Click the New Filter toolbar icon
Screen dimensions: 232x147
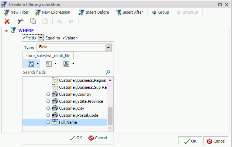[6, 13]
